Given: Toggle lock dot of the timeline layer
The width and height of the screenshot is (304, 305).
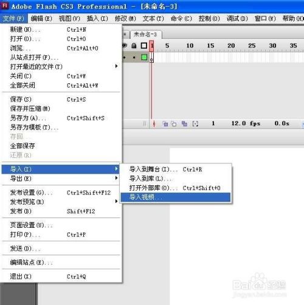Looking at the screenshot, I should click(134, 58).
